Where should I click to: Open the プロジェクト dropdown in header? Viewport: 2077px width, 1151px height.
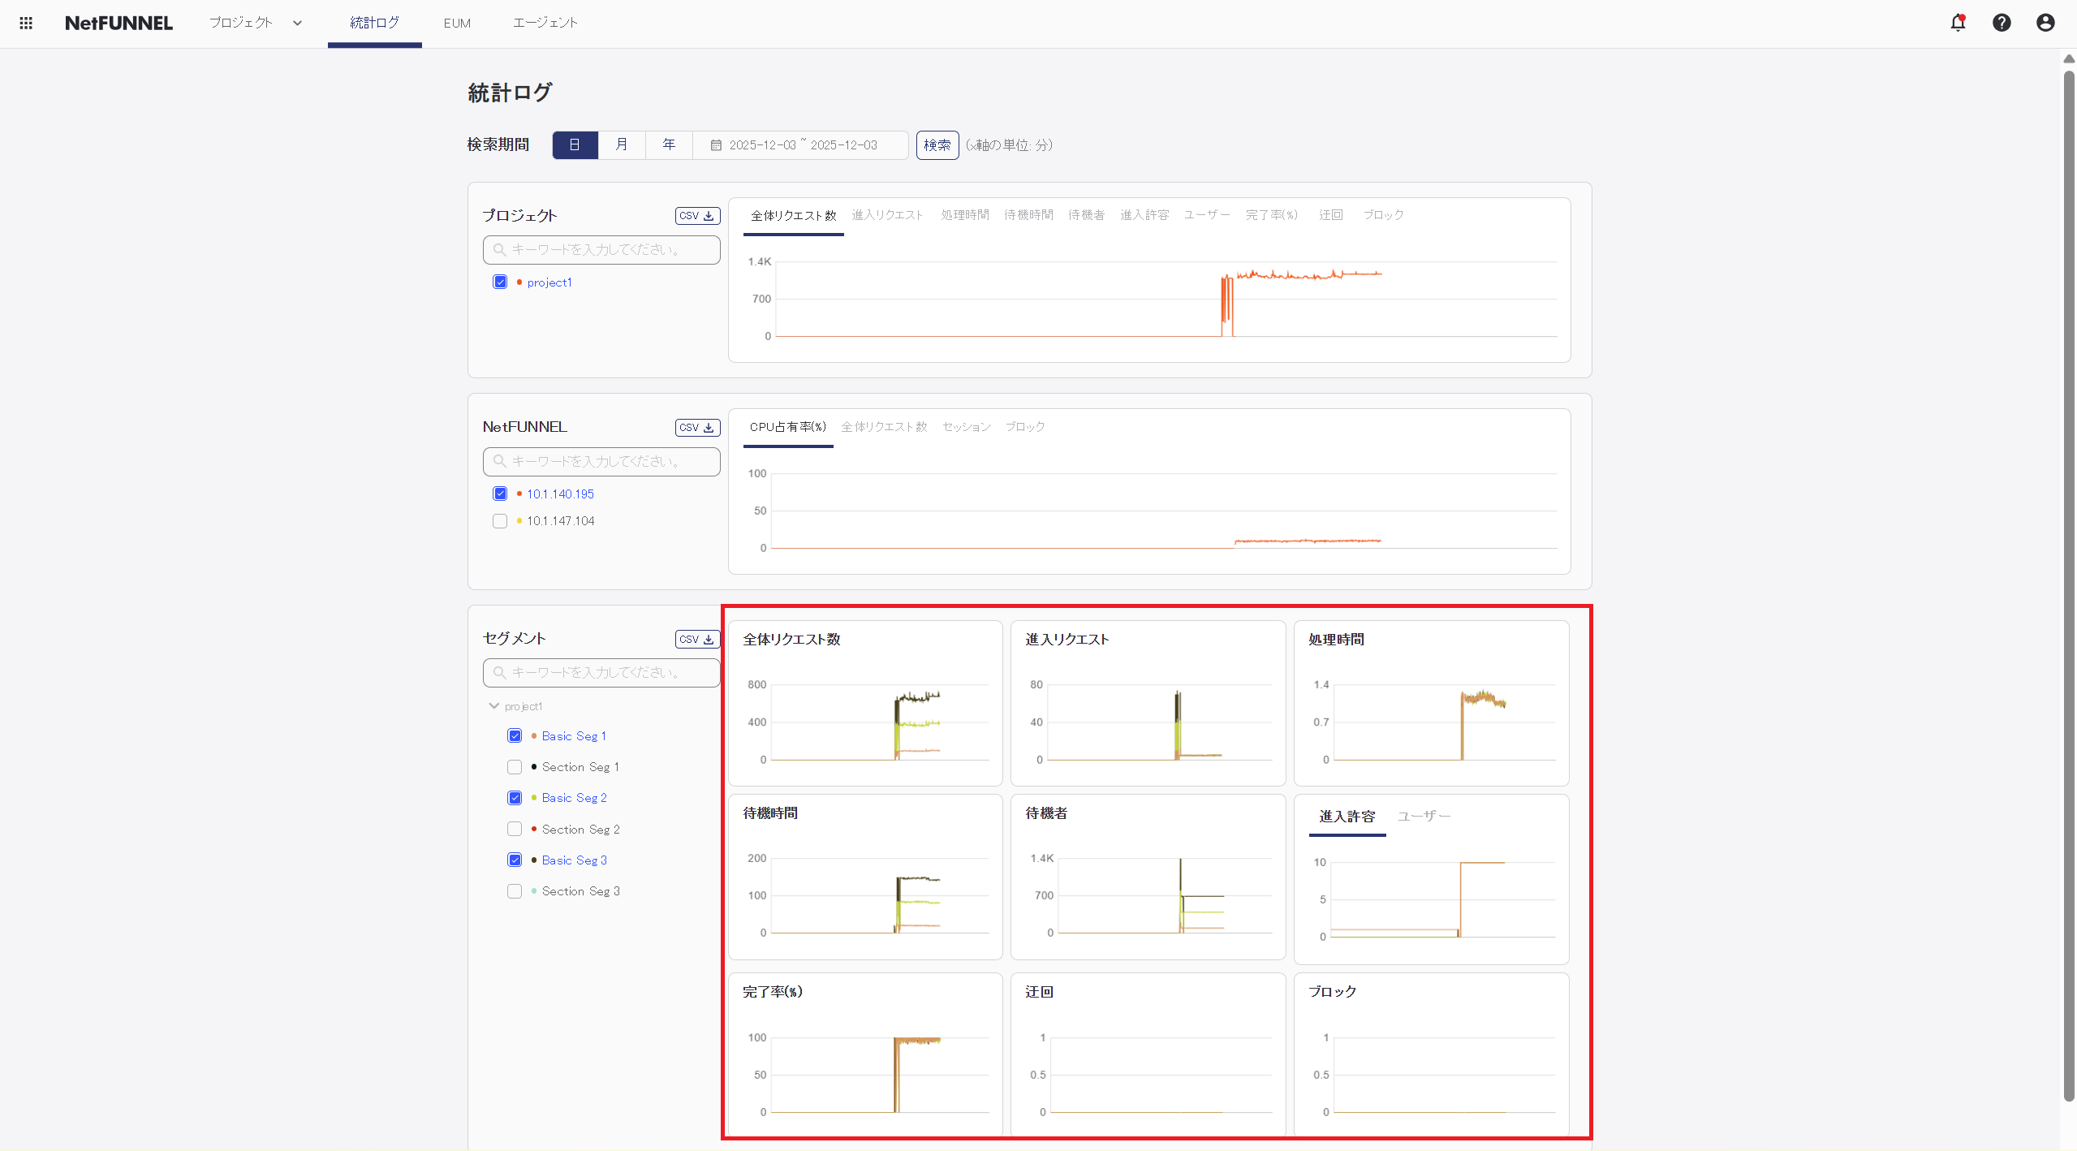pyautogui.click(x=255, y=23)
